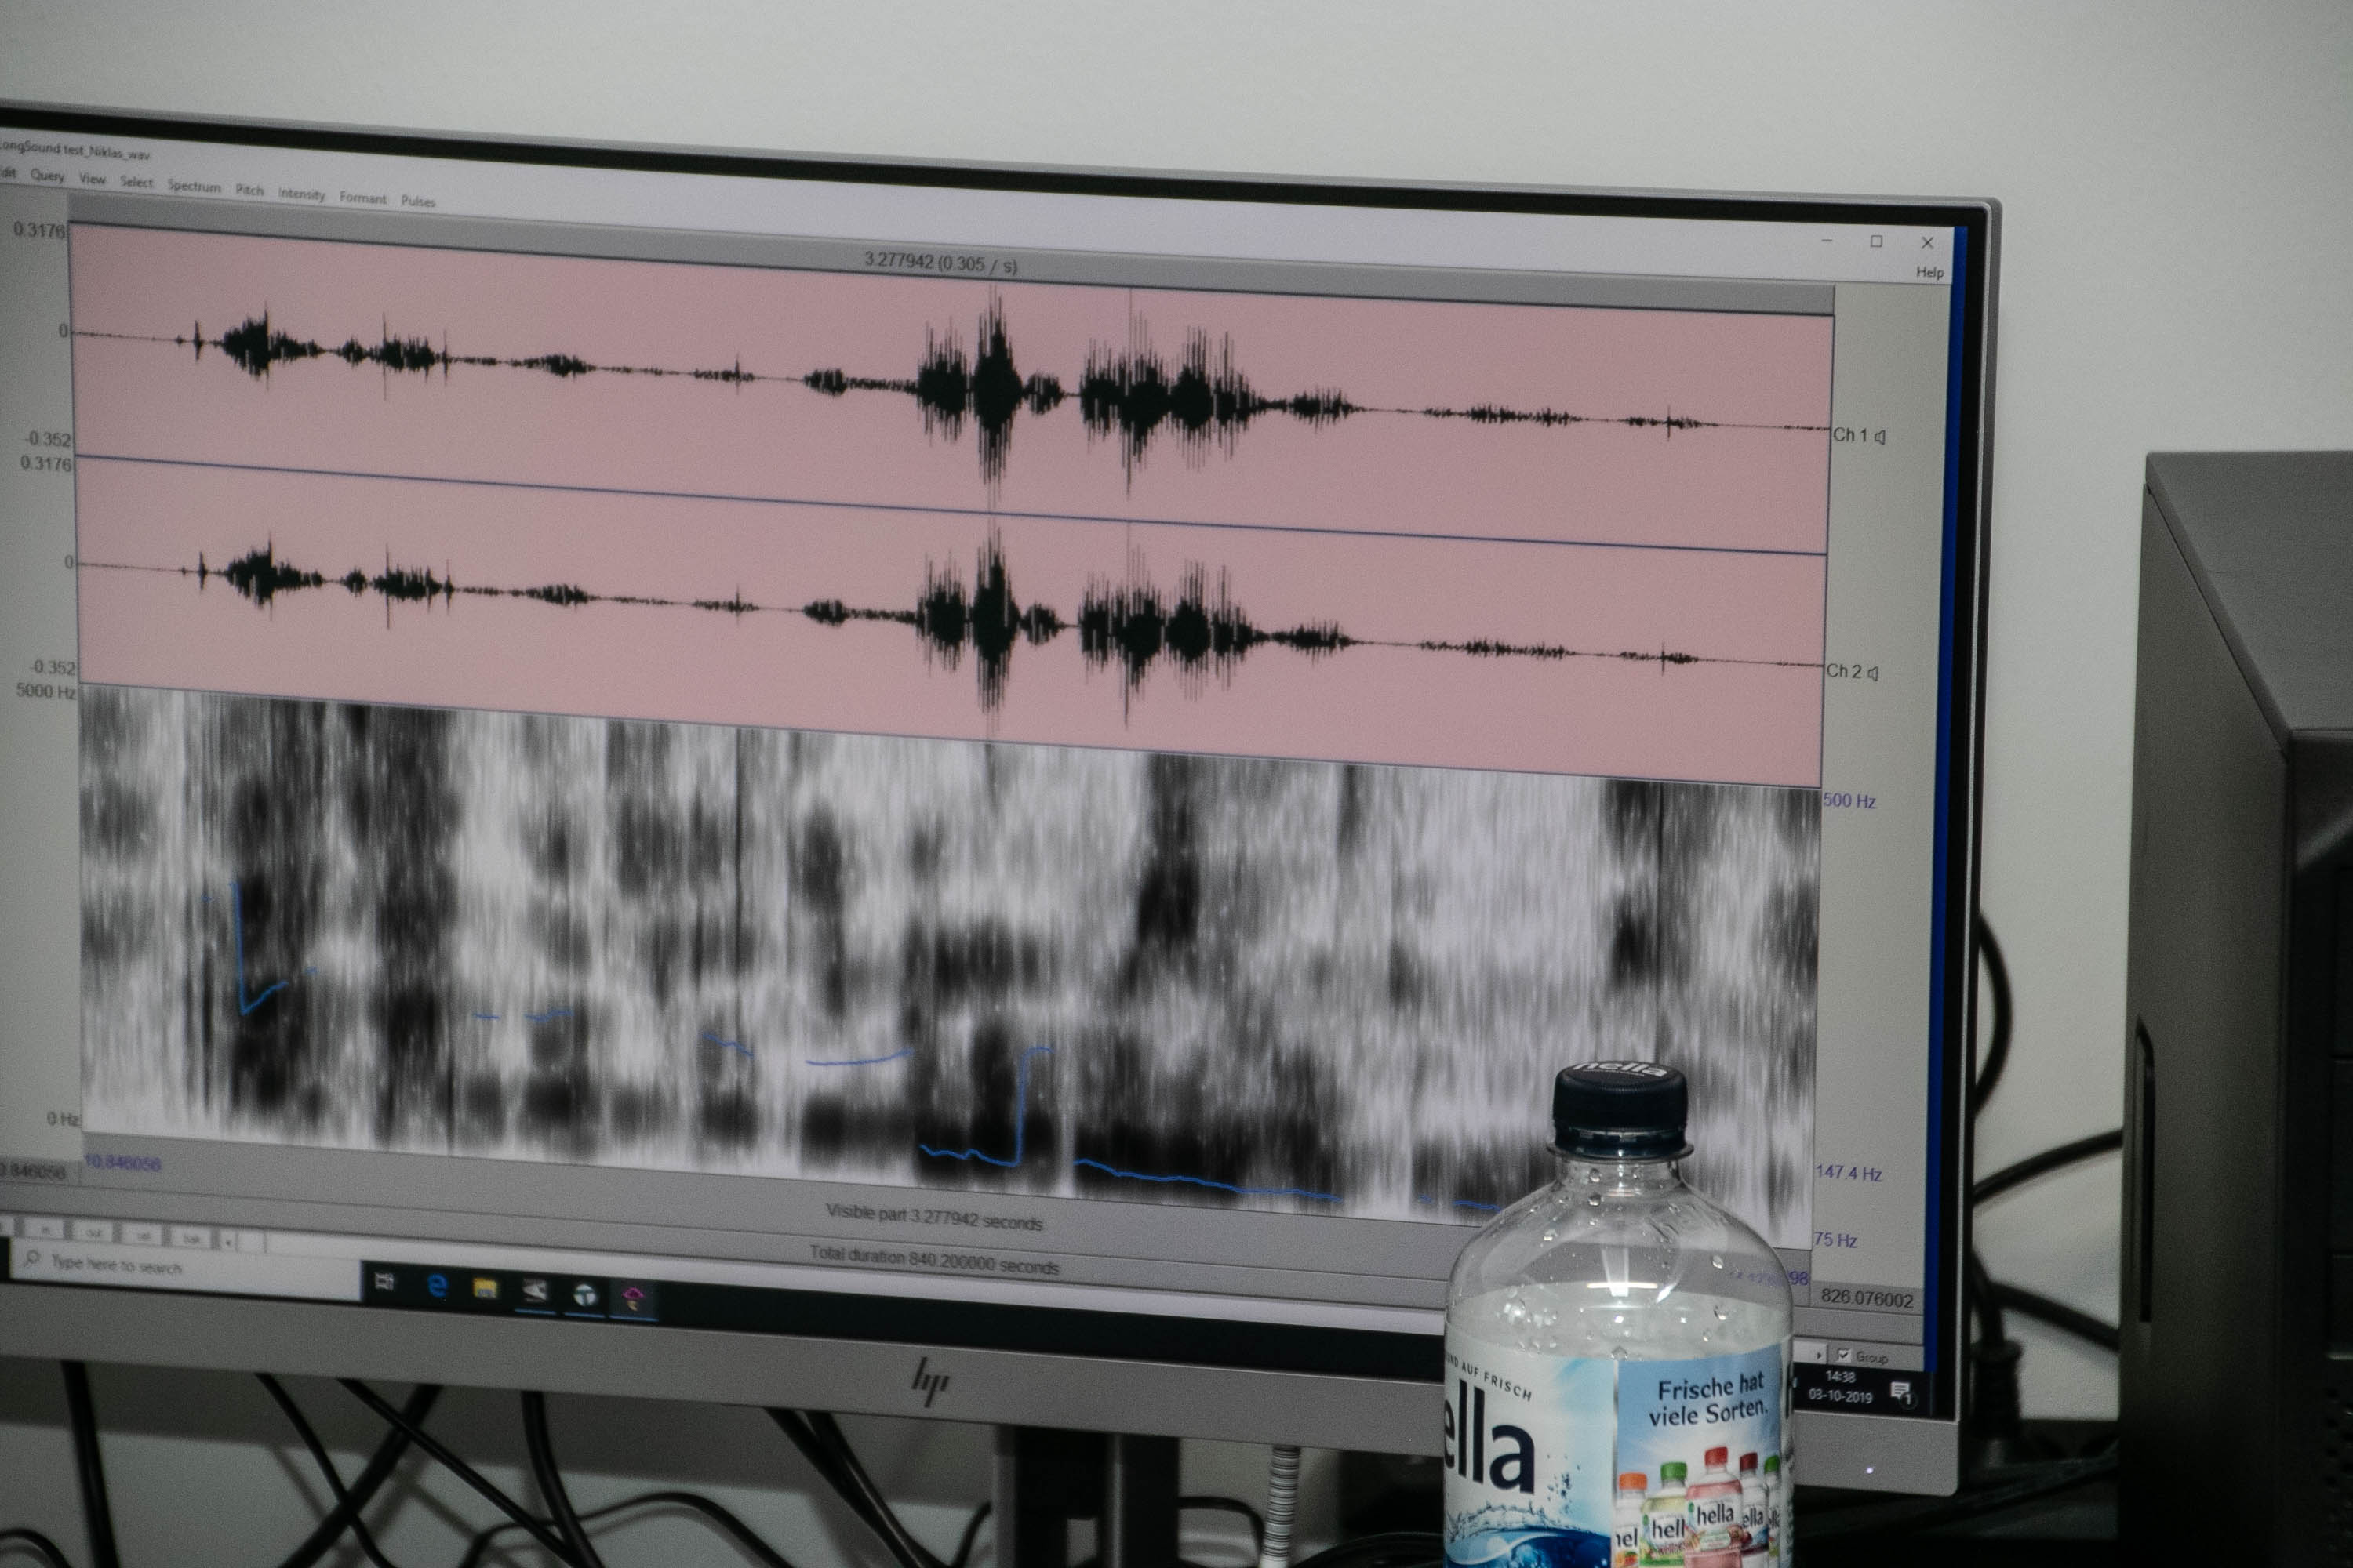Toggle the Group checkbox
Image resolution: width=2353 pixels, height=1568 pixels.
pos(1844,1355)
